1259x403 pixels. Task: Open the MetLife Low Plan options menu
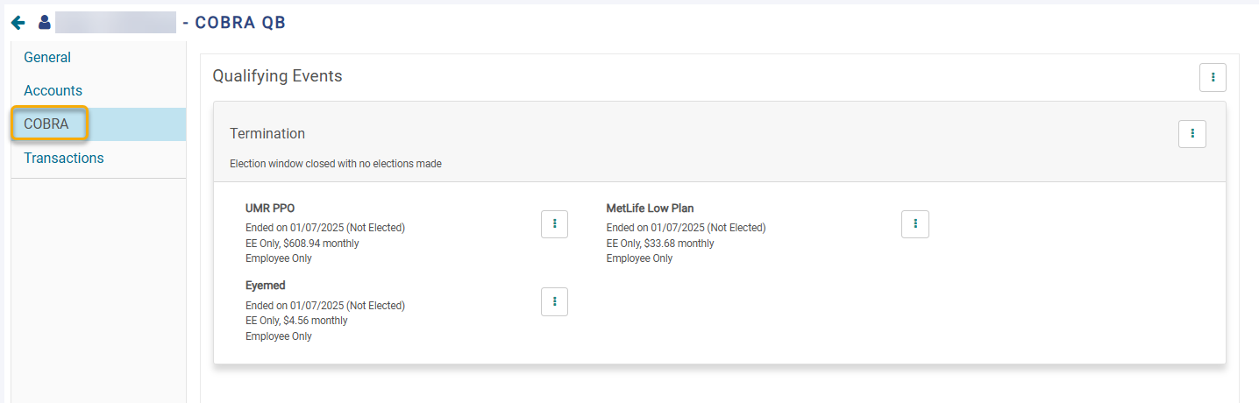pos(915,224)
